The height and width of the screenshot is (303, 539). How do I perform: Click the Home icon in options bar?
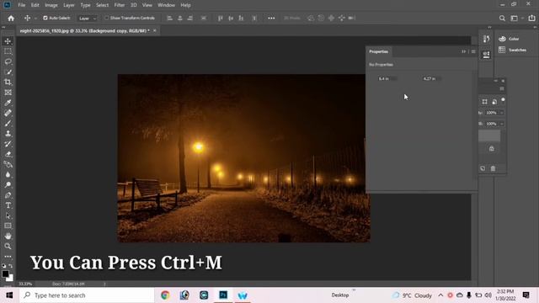click(x=11, y=19)
